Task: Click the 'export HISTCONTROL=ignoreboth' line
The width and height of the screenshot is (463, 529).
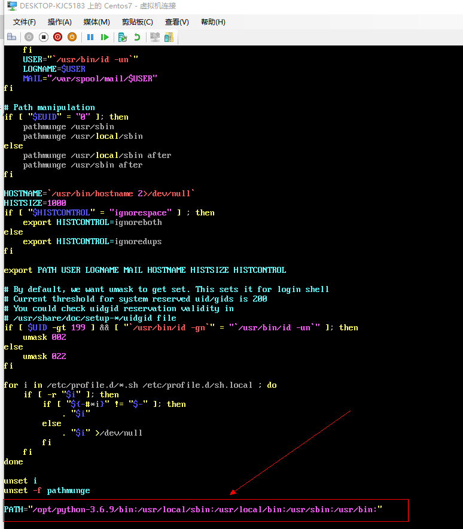Action: pyautogui.click(x=92, y=223)
